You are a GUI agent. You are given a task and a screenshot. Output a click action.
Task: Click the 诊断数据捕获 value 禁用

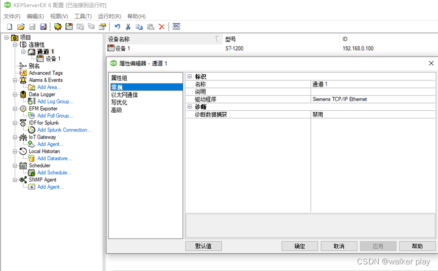[373, 115]
